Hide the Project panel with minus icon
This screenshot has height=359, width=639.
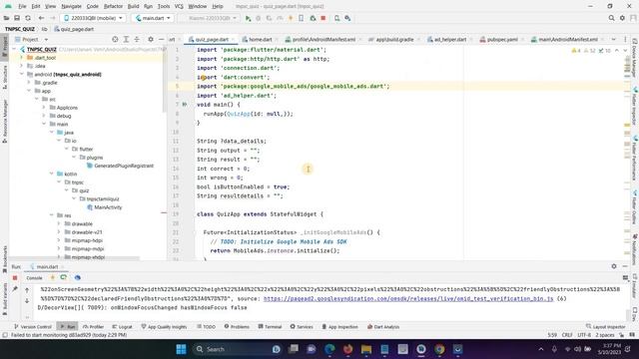tap(162, 40)
